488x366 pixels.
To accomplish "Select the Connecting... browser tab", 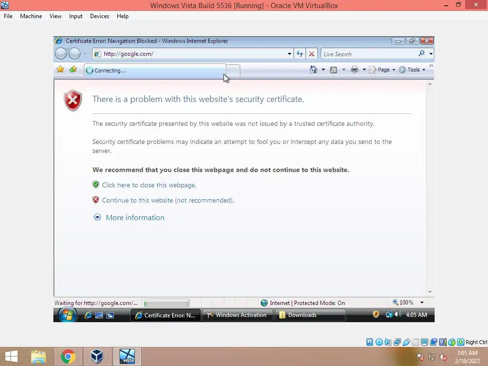I will tap(155, 71).
